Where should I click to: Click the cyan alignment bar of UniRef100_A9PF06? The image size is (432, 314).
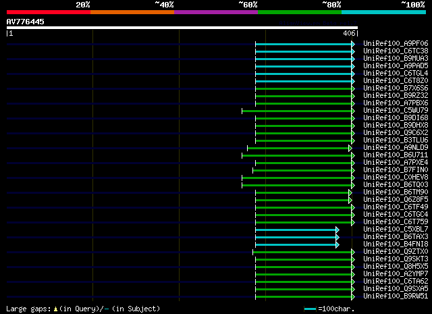point(304,44)
